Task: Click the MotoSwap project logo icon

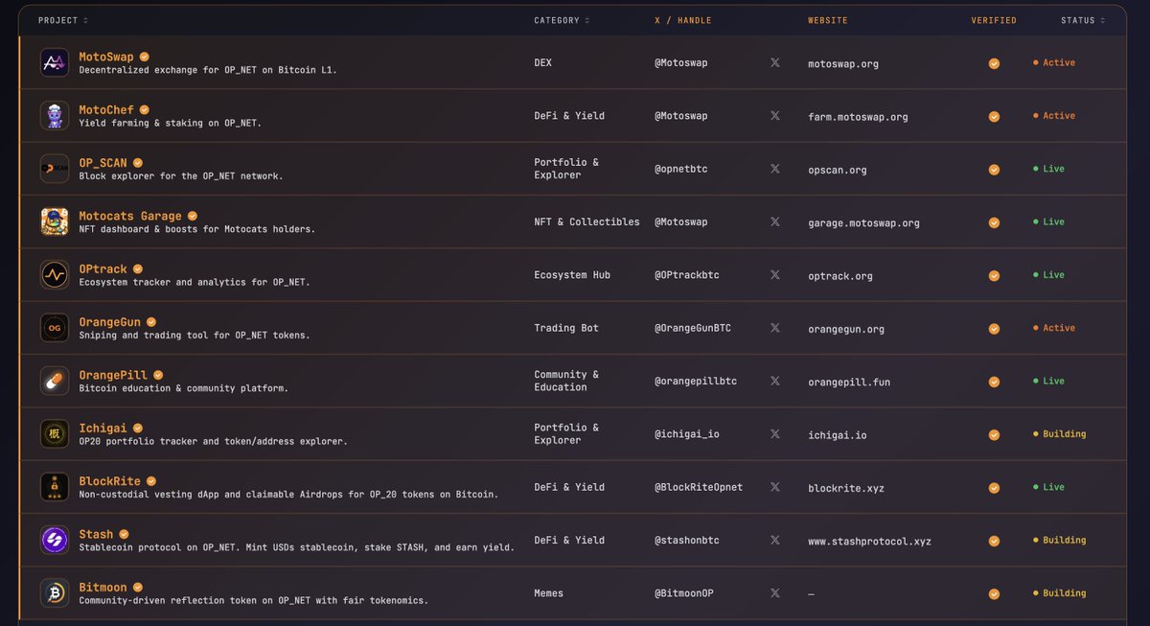Action: (55, 63)
